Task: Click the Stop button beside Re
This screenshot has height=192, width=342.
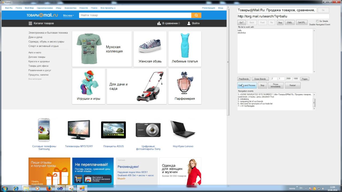Action: point(280,23)
